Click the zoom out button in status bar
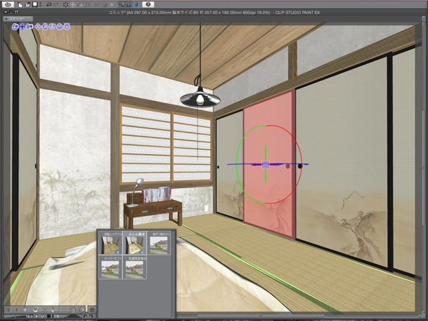 [x=37, y=316]
